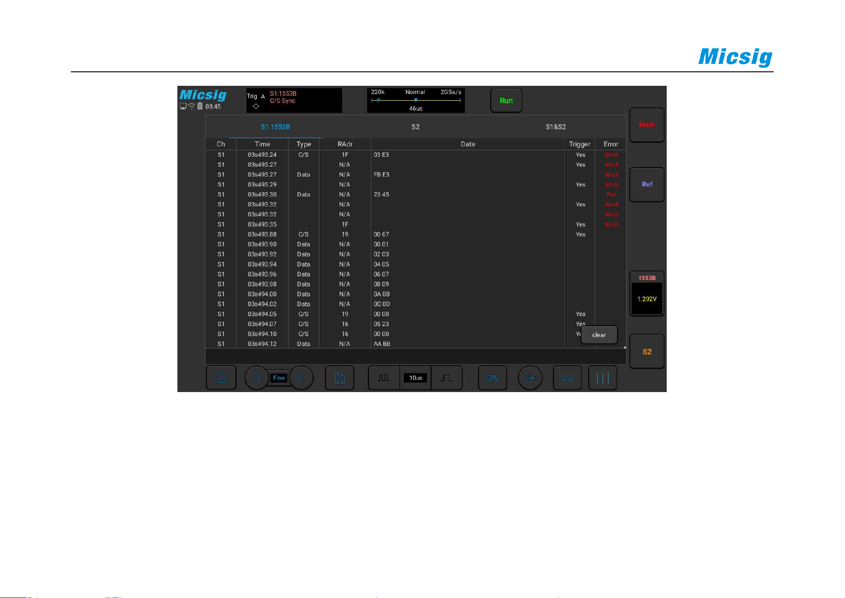
Task: Select data cell 08 09
Action: (x=381, y=284)
